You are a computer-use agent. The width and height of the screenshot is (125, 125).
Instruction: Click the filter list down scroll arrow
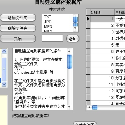pyautogui.click(x=75, y=28)
